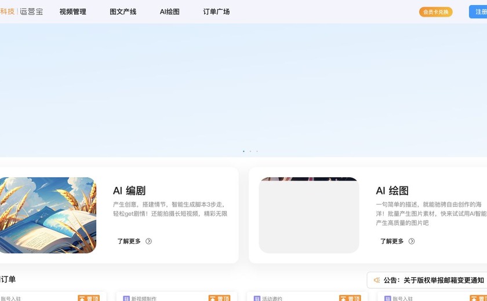
Task: Open the 订单广场 nav item
Action: point(216,12)
